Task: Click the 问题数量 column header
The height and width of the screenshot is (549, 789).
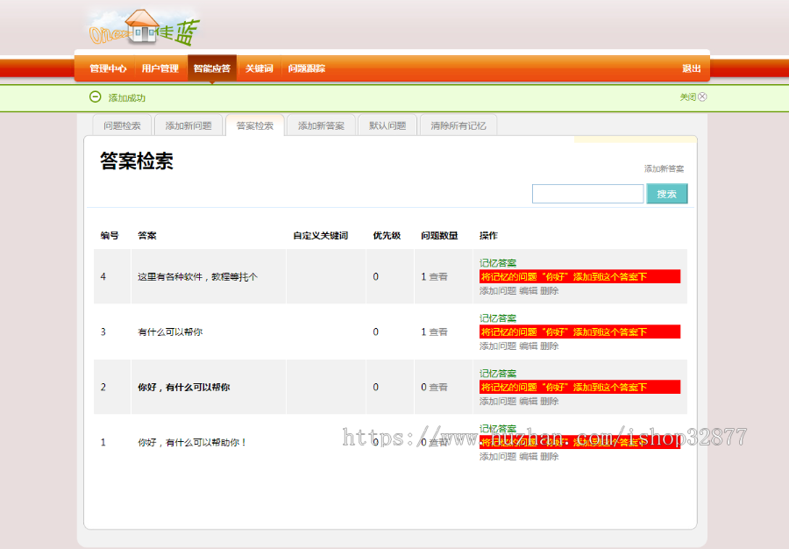Action: pyautogui.click(x=439, y=236)
